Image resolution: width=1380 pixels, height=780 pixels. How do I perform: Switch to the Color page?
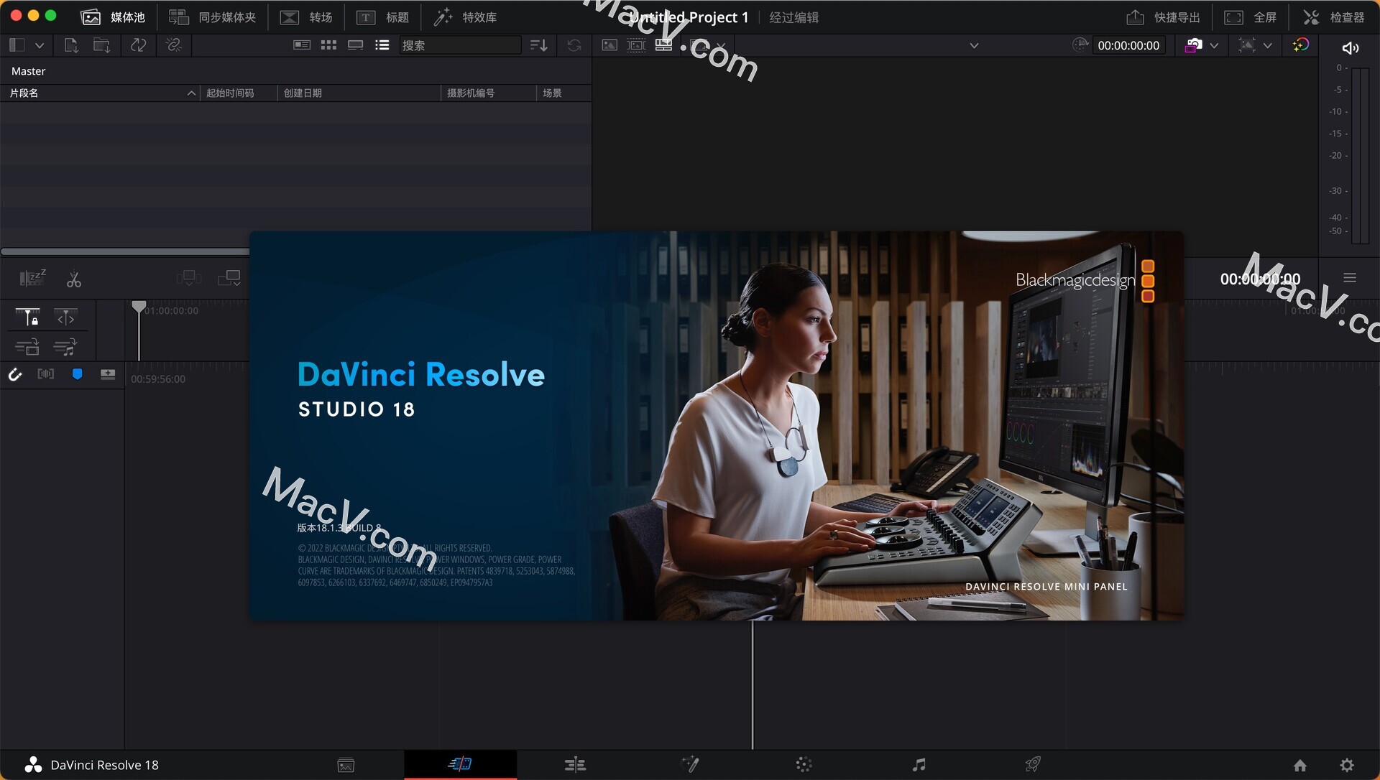click(x=804, y=765)
